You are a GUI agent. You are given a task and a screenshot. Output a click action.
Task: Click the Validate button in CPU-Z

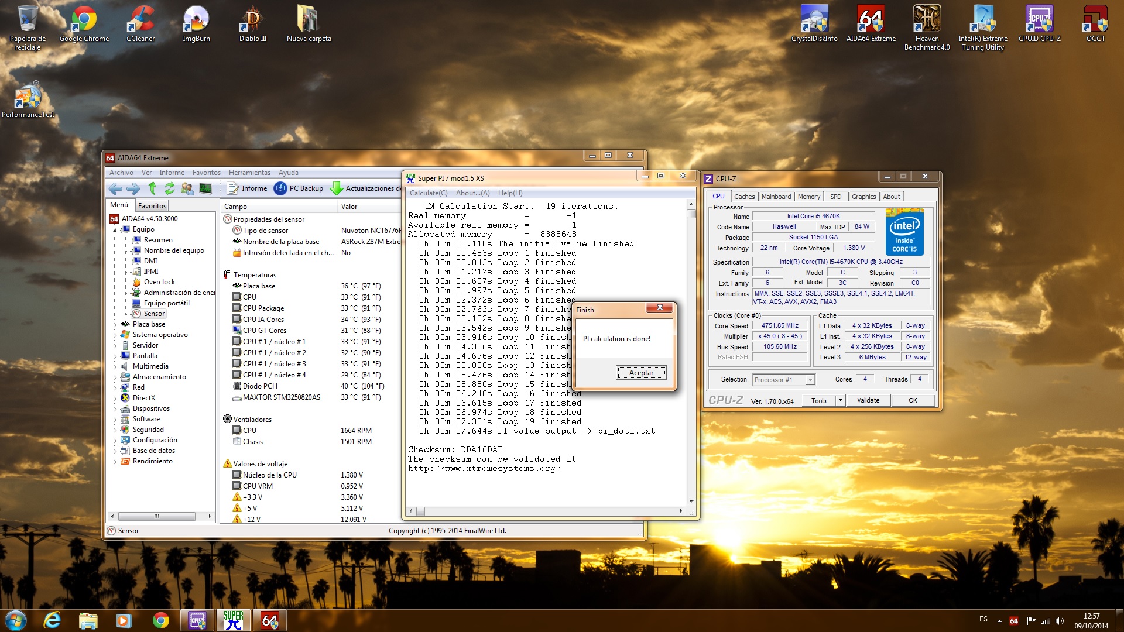[868, 400]
